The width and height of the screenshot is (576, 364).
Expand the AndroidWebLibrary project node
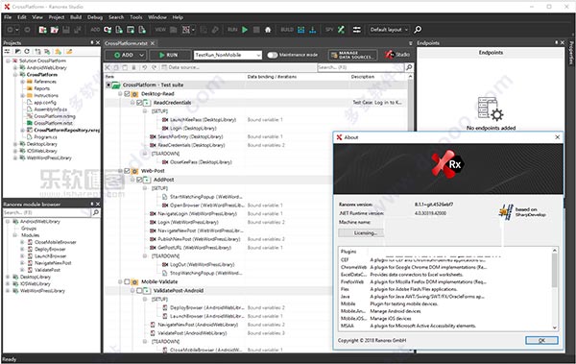click(15, 67)
